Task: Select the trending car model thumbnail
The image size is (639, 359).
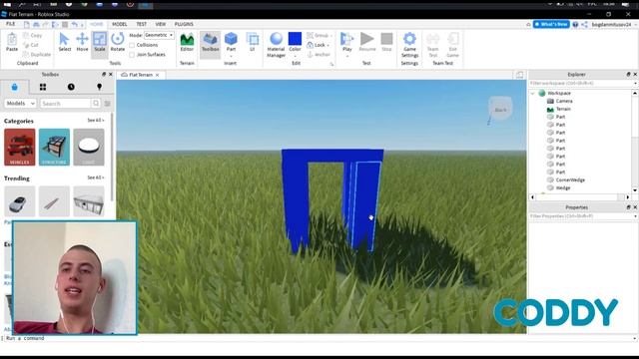Action: (x=20, y=201)
